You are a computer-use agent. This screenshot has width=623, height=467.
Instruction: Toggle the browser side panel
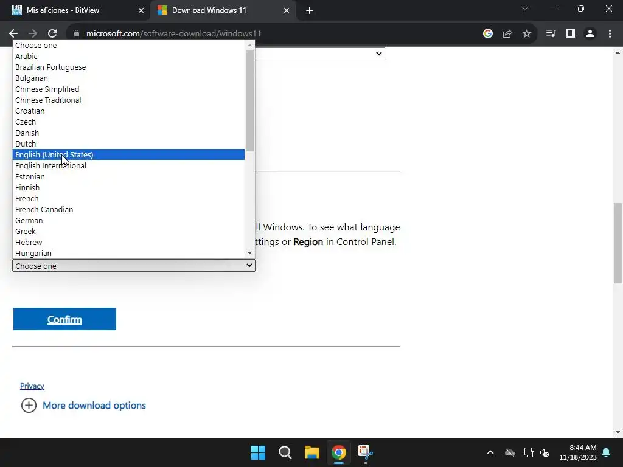[571, 33]
